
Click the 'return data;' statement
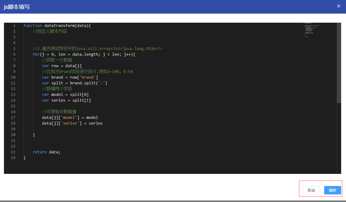point(47,152)
